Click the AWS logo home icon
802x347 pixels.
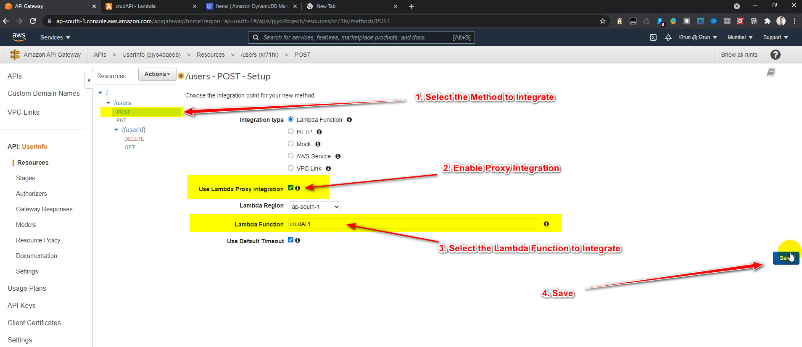point(19,37)
